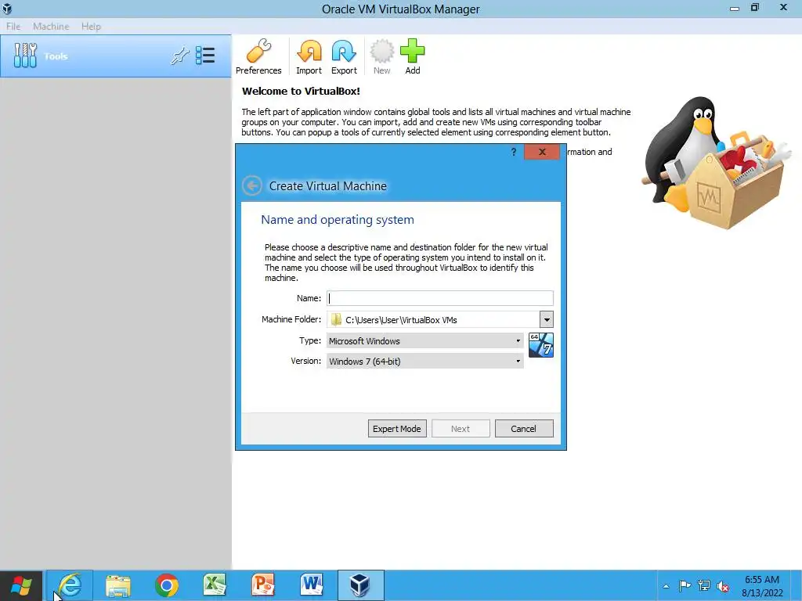This screenshot has height=601, width=802.
Task: Minimize the VirtualBox Manager window
Action: 735,8
